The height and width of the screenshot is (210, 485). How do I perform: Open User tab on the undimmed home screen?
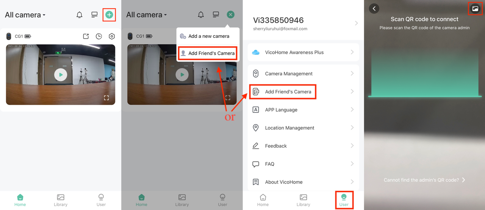(x=101, y=200)
